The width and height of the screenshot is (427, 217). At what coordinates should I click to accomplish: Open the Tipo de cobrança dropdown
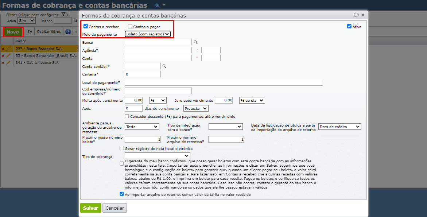(x=158, y=156)
